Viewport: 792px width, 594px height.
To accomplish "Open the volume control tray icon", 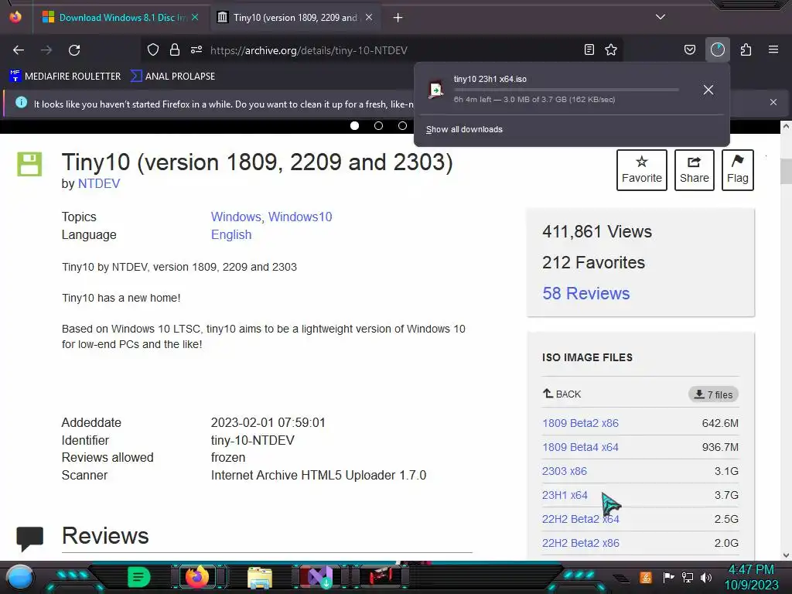I will pos(705,577).
